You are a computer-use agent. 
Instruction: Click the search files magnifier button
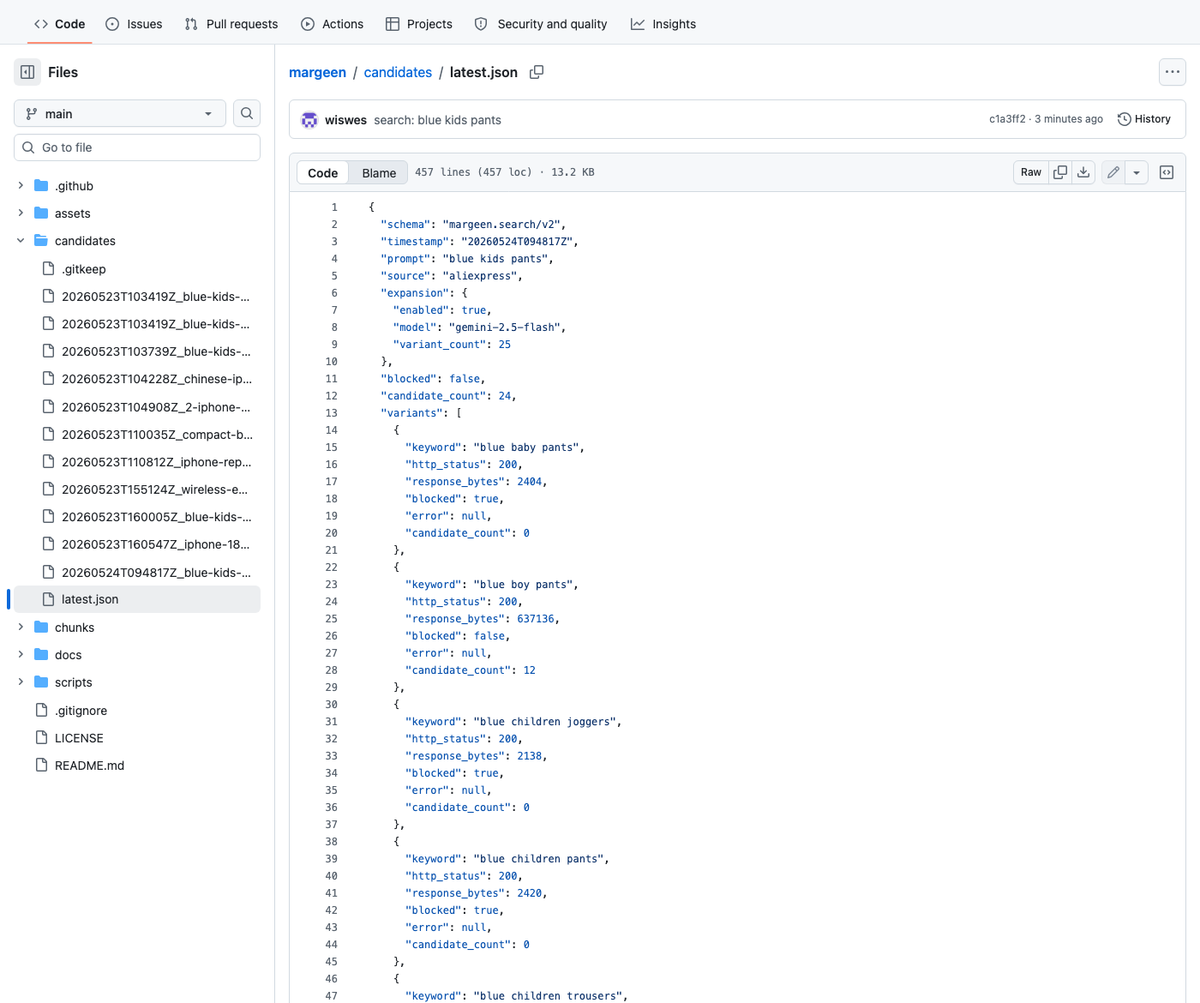pyautogui.click(x=247, y=113)
